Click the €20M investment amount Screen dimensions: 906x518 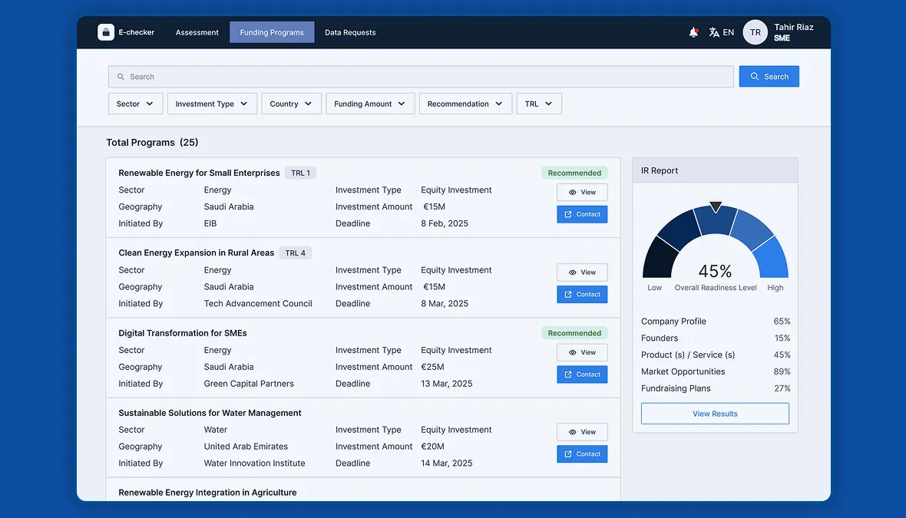[x=433, y=447]
